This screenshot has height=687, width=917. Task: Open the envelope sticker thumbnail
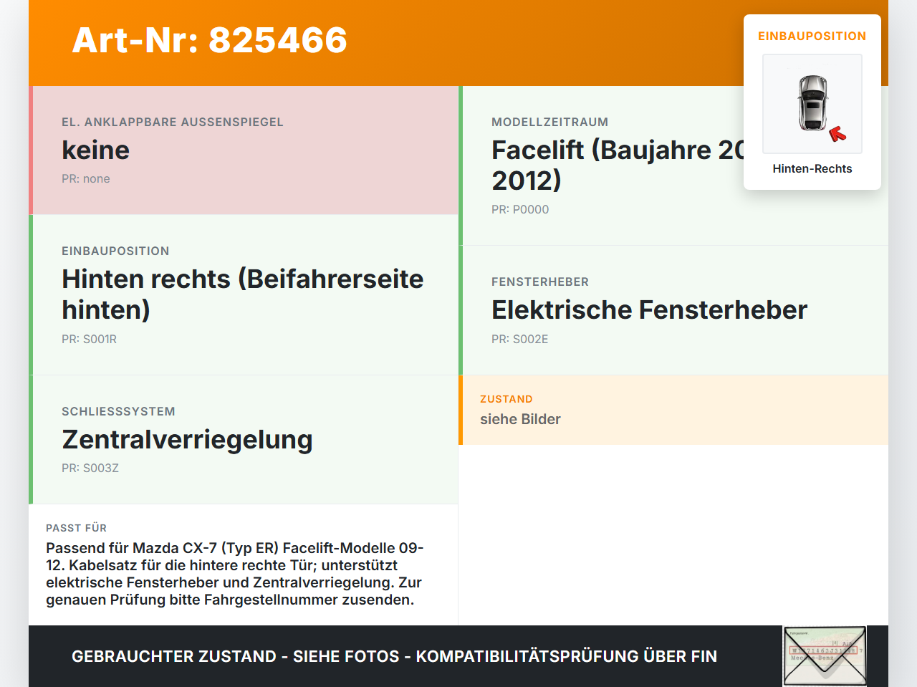point(825,656)
